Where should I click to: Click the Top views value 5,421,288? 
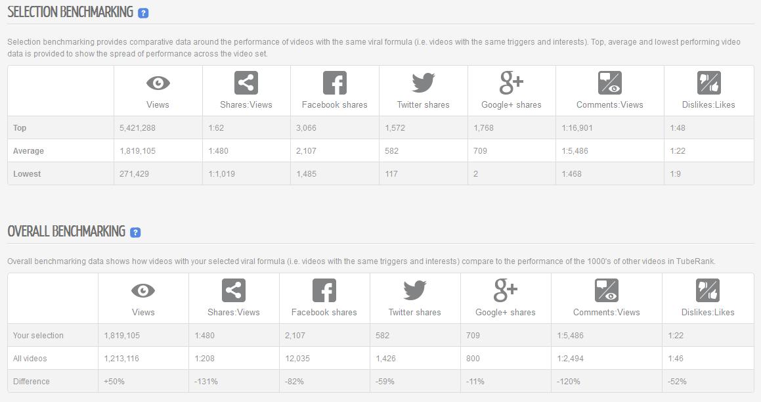coord(137,127)
